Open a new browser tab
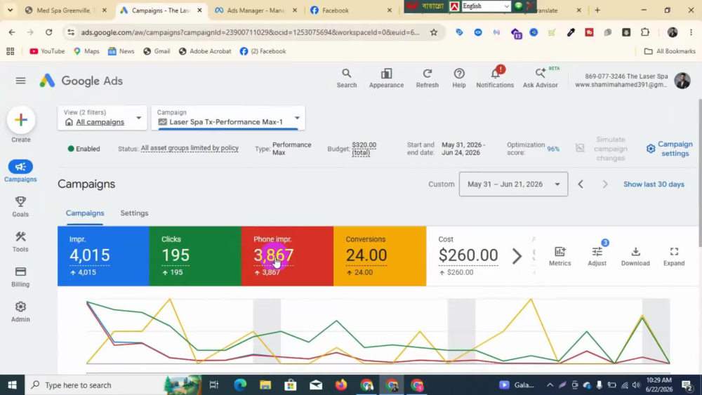Viewport: 702px width, 395px height. point(597,10)
